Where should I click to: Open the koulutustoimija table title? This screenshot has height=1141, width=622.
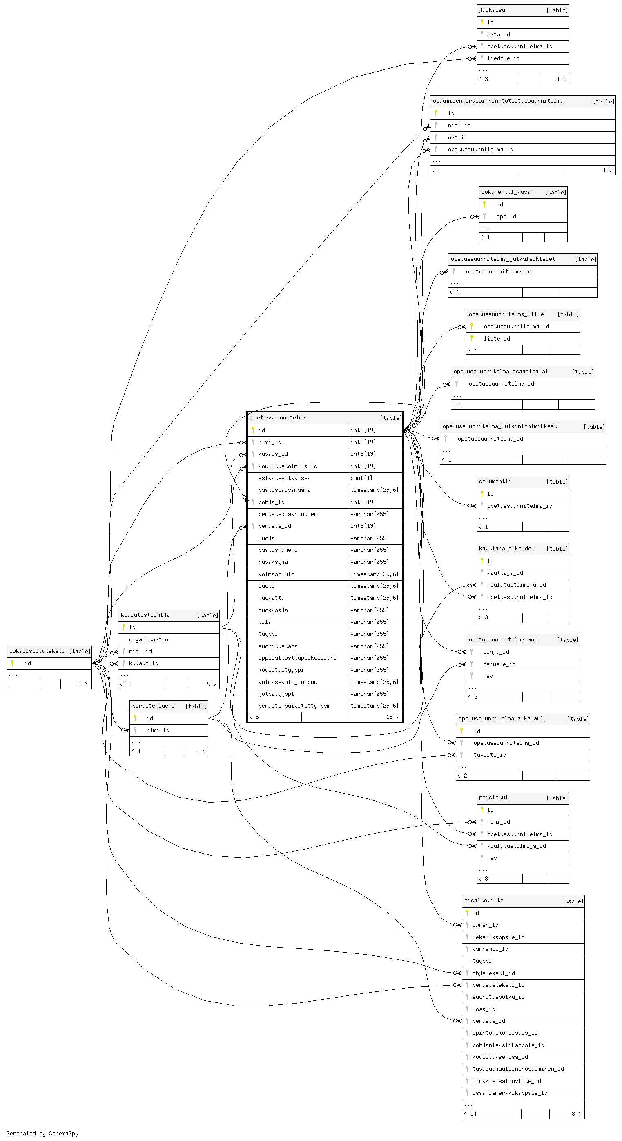[145, 615]
